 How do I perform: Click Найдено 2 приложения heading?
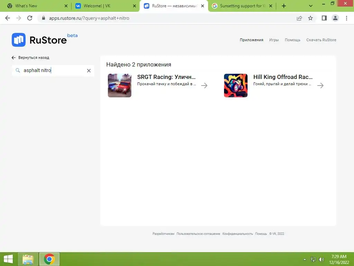click(139, 65)
